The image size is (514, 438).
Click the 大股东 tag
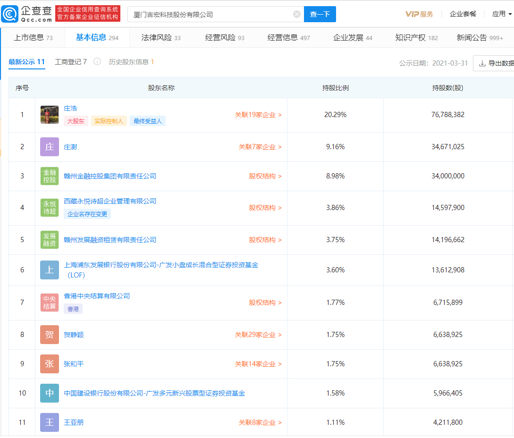pyautogui.click(x=76, y=121)
